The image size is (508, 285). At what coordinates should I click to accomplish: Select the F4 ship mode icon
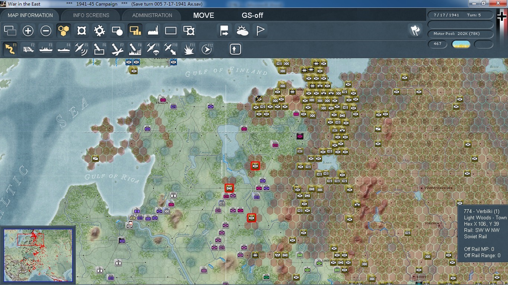pyautogui.click(x=64, y=49)
